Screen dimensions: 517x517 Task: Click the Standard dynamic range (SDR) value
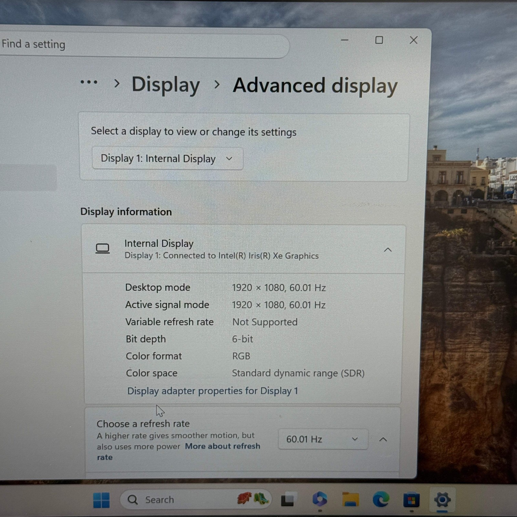pos(298,373)
